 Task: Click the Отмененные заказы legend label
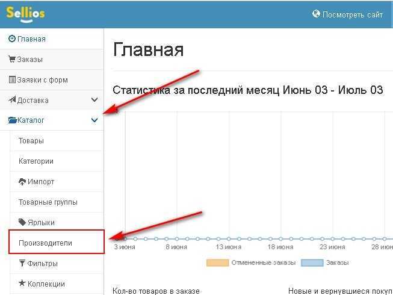[264, 262]
